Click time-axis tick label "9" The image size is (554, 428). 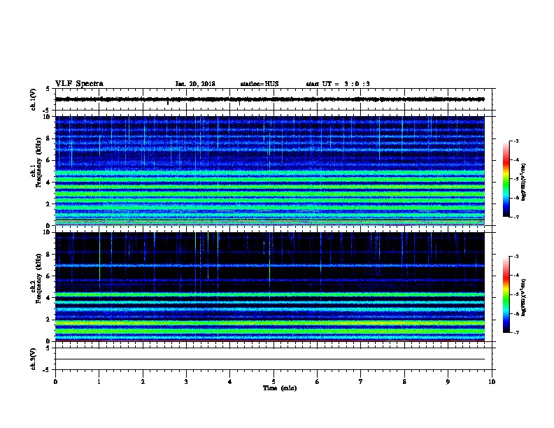(448, 382)
